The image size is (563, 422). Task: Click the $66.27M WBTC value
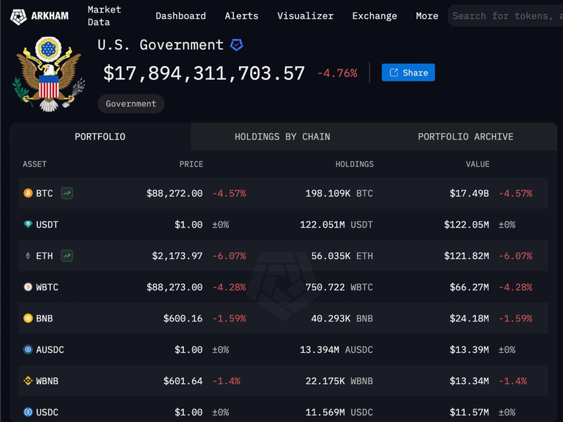[x=469, y=287]
